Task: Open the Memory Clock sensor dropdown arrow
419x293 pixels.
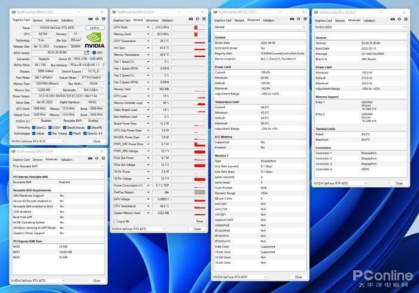Action: click(x=148, y=34)
